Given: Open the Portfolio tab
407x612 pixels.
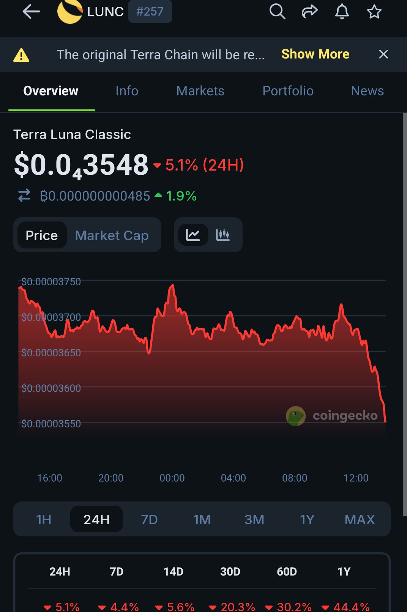Looking at the screenshot, I should [x=288, y=91].
